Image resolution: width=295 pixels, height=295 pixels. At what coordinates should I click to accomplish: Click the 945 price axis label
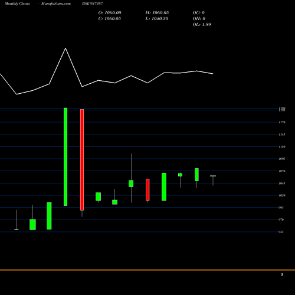(281, 232)
